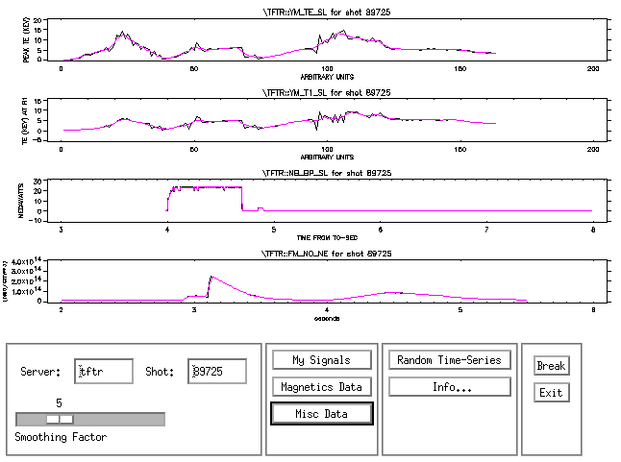Select the Misc Data button
621x462 pixels.
pyautogui.click(x=322, y=413)
